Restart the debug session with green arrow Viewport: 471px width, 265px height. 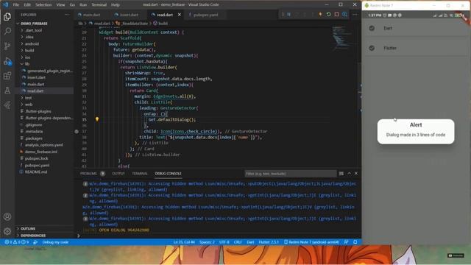pyautogui.click(x=328, y=15)
